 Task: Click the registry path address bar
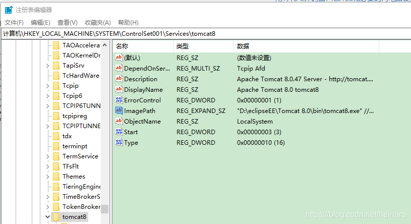point(206,34)
